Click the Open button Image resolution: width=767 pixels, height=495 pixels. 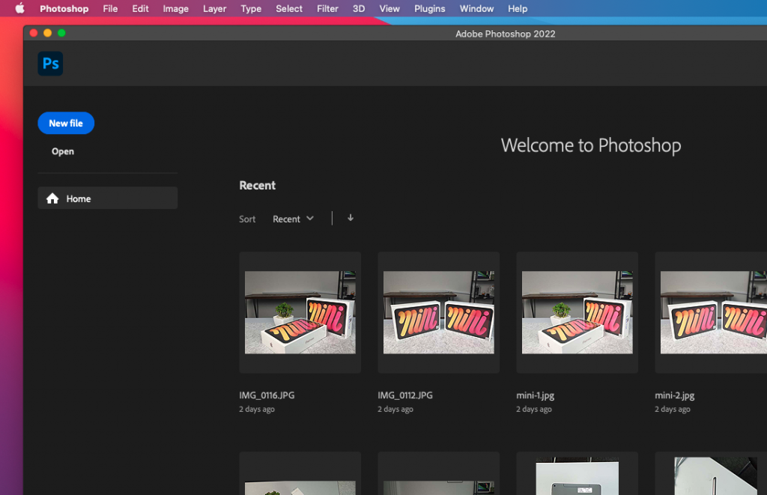(63, 151)
